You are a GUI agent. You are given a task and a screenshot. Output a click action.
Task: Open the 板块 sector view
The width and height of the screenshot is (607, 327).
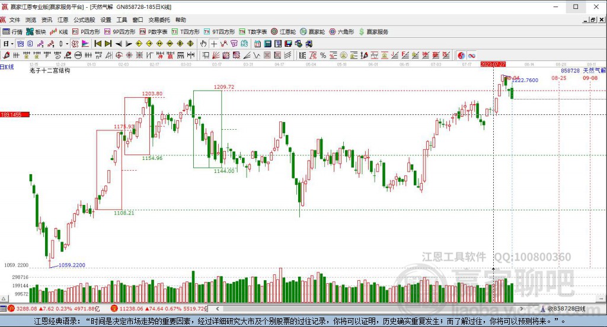36,32
